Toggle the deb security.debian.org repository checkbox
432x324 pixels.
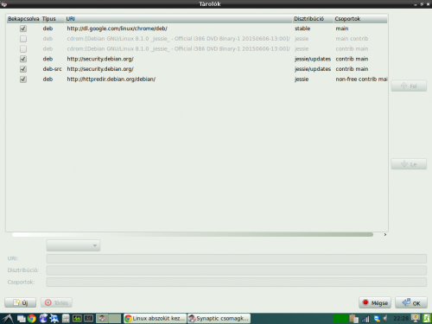pos(23,59)
